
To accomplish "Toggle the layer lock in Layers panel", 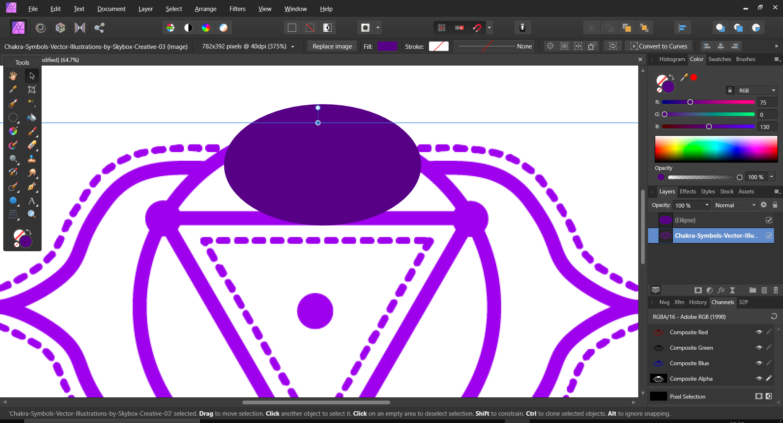I will point(775,205).
